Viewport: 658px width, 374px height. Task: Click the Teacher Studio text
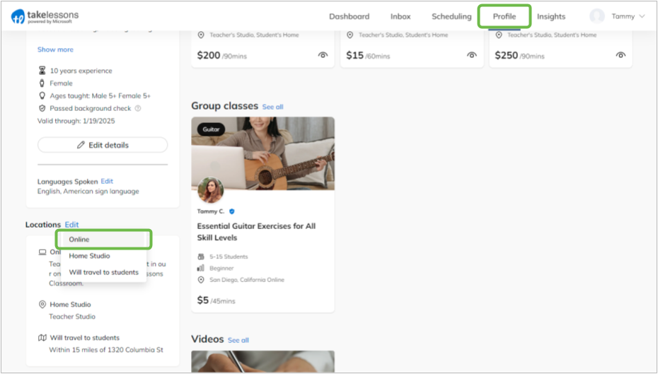pyautogui.click(x=72, y=317)
